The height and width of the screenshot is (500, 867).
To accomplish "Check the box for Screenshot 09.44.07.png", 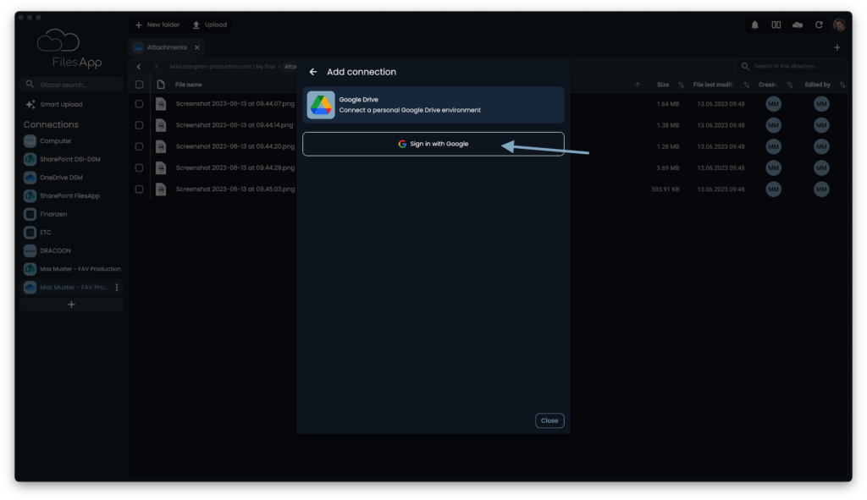I will pos(140,104).
